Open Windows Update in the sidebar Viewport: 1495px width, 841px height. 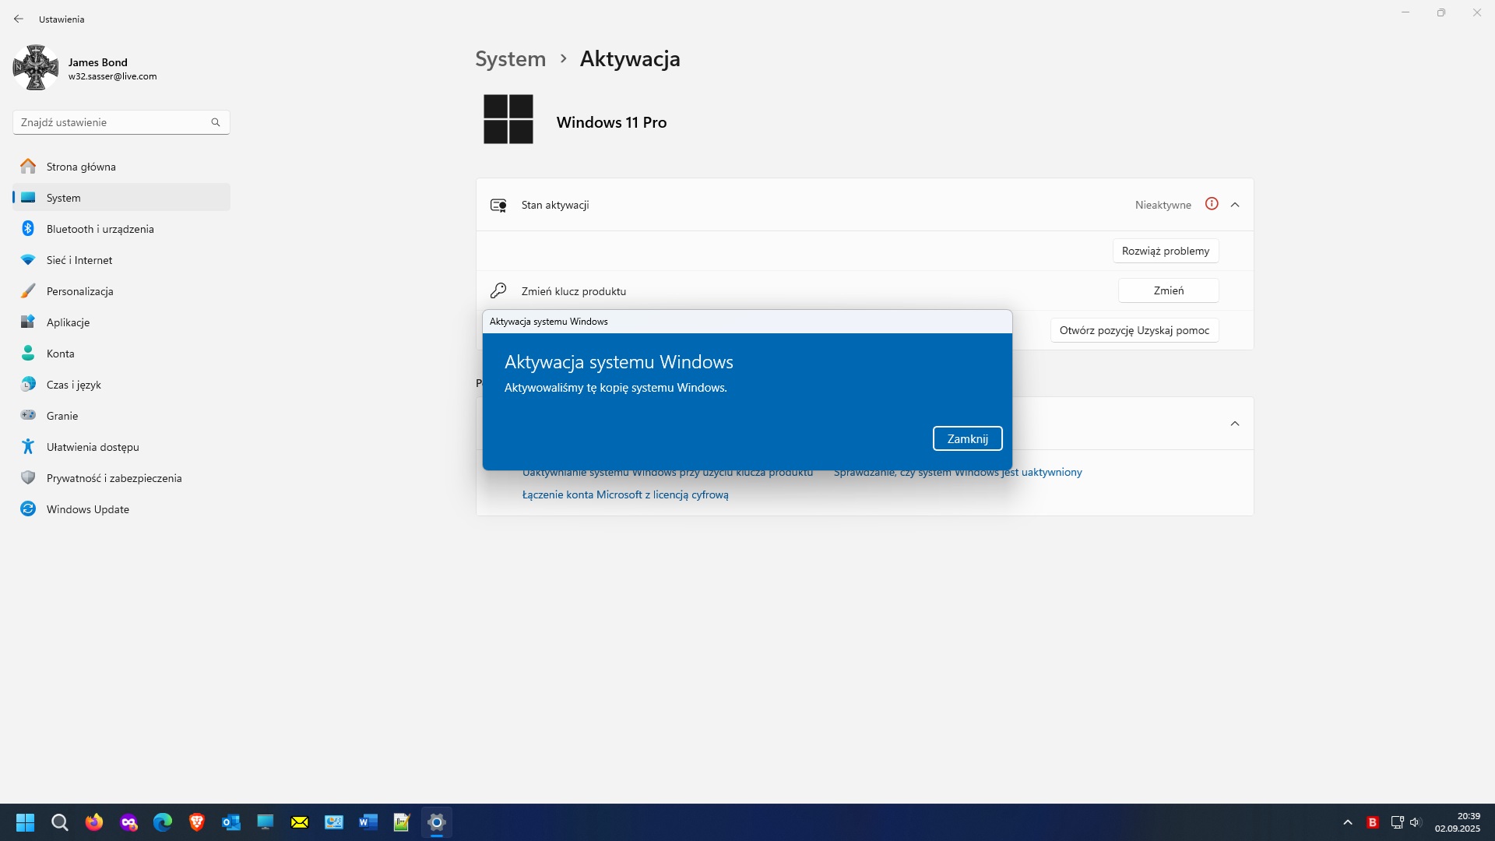(121, 509)
